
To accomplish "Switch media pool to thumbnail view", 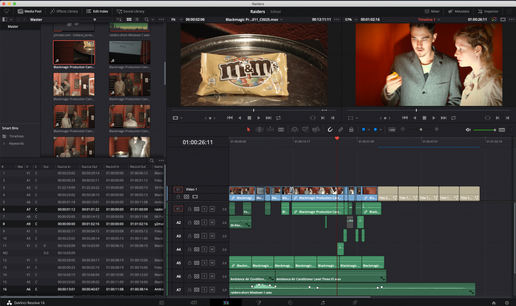I will pos(129,20).
